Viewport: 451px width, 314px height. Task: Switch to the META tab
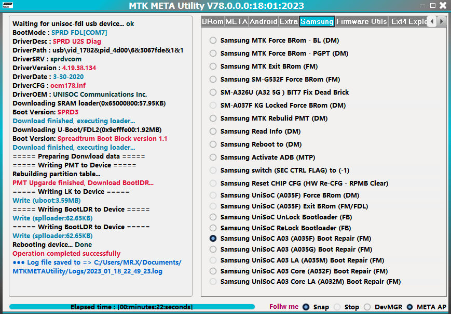pos(237,22)
